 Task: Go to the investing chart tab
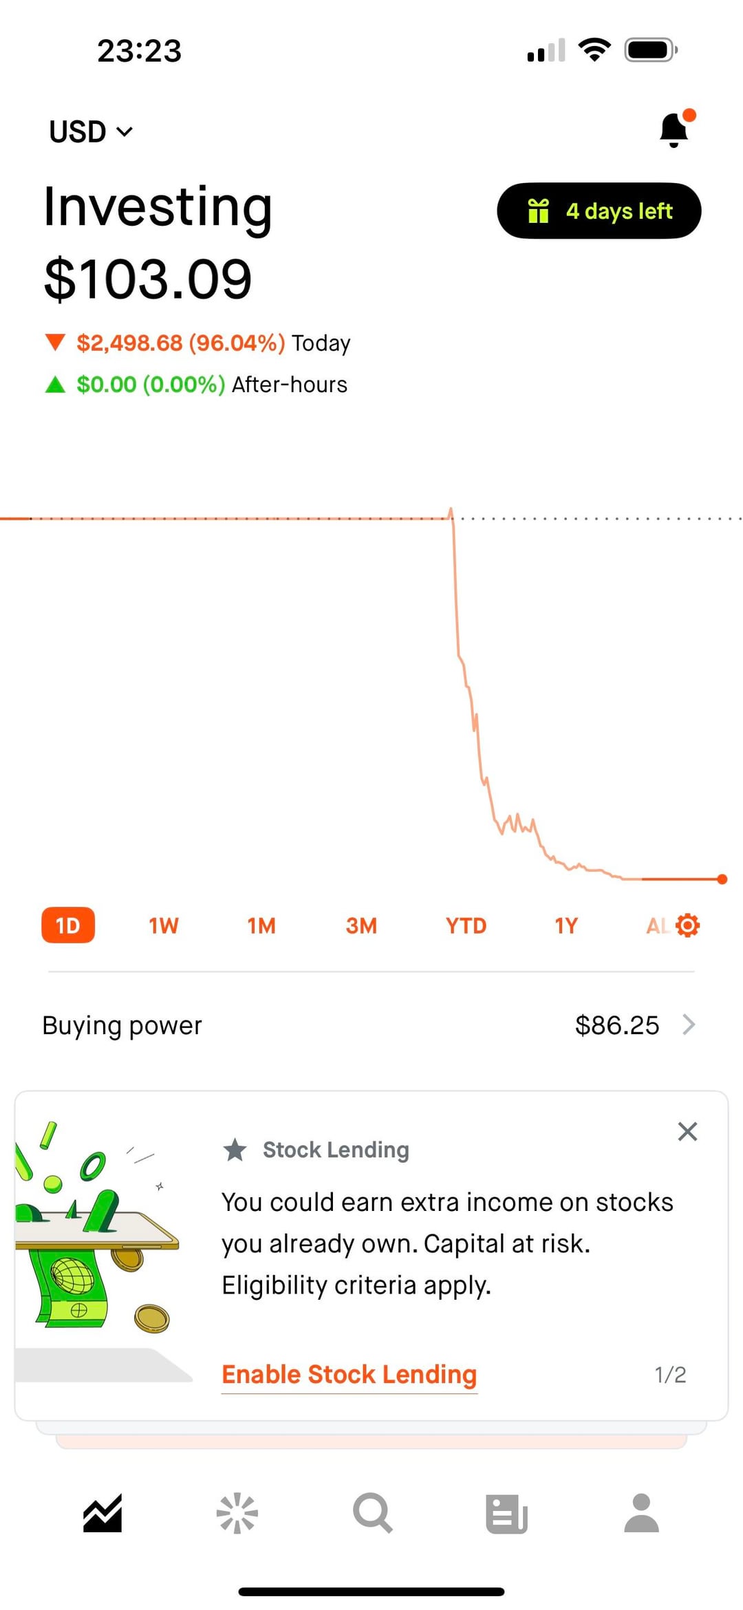click(x=103, y=1514)
